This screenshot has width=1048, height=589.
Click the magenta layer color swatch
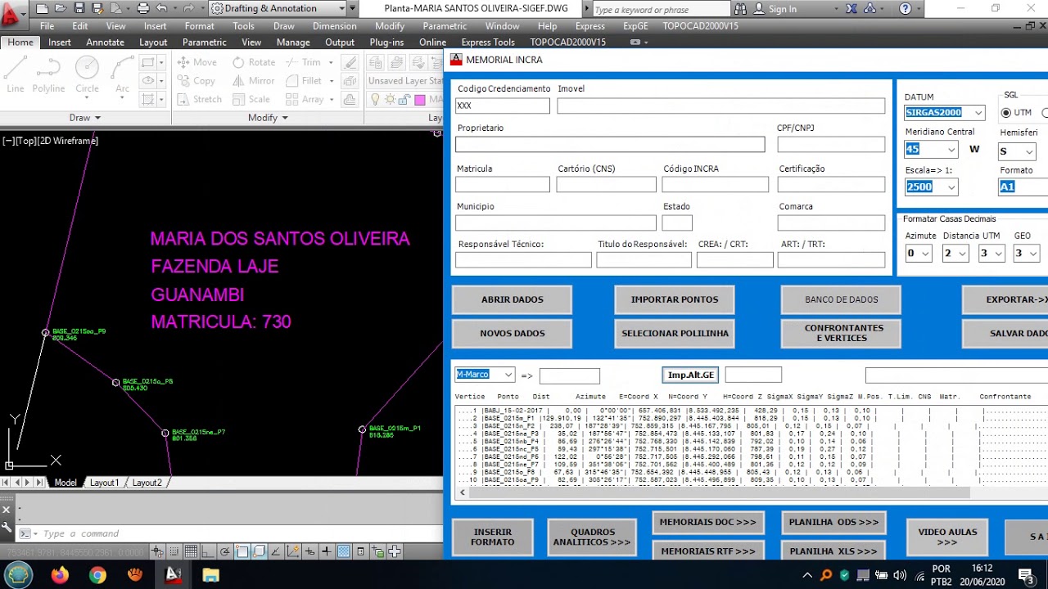coord(418,100)
